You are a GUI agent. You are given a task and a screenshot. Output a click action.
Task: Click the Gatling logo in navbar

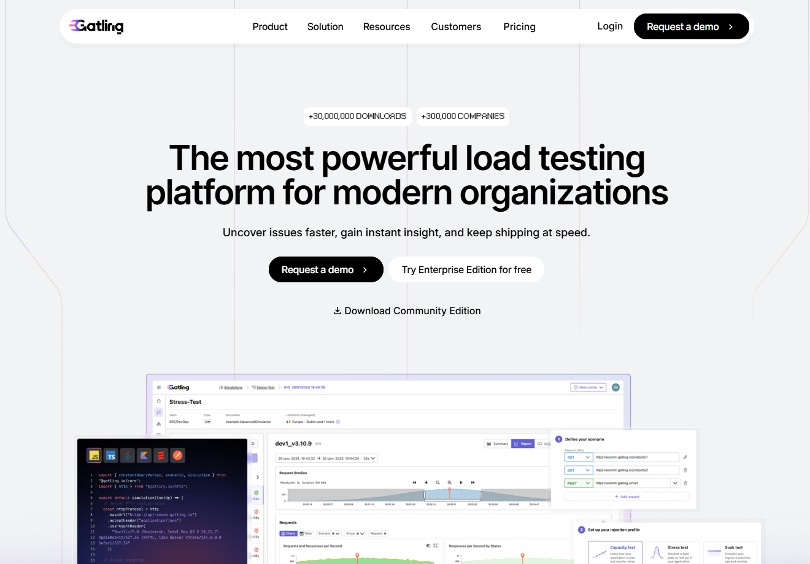click(x=97, y=26)
